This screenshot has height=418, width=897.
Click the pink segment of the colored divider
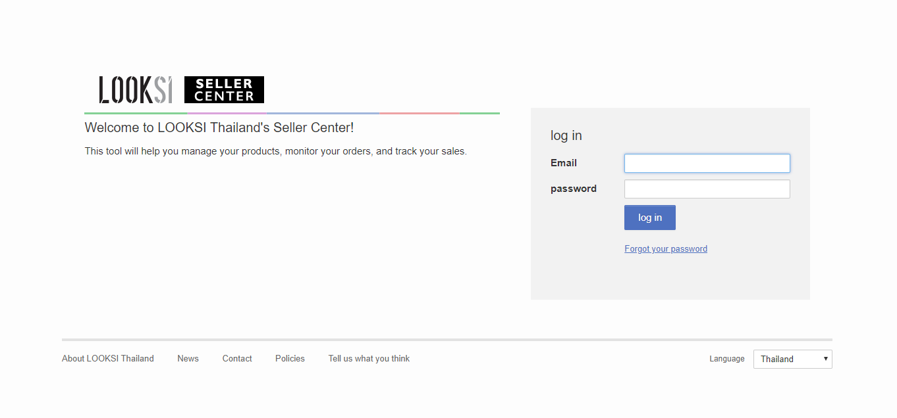click(x=419, y=113)
